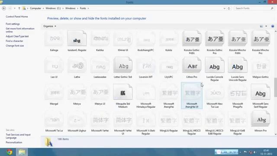Open the recent locations dropdown arrow
This screenshot has width=277, height=156.
click(x=15, y=8)
